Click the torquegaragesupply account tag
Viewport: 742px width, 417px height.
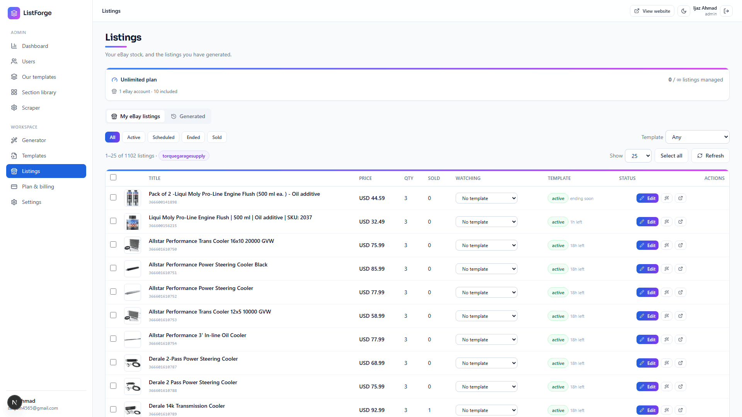click(x=184, y=156)
